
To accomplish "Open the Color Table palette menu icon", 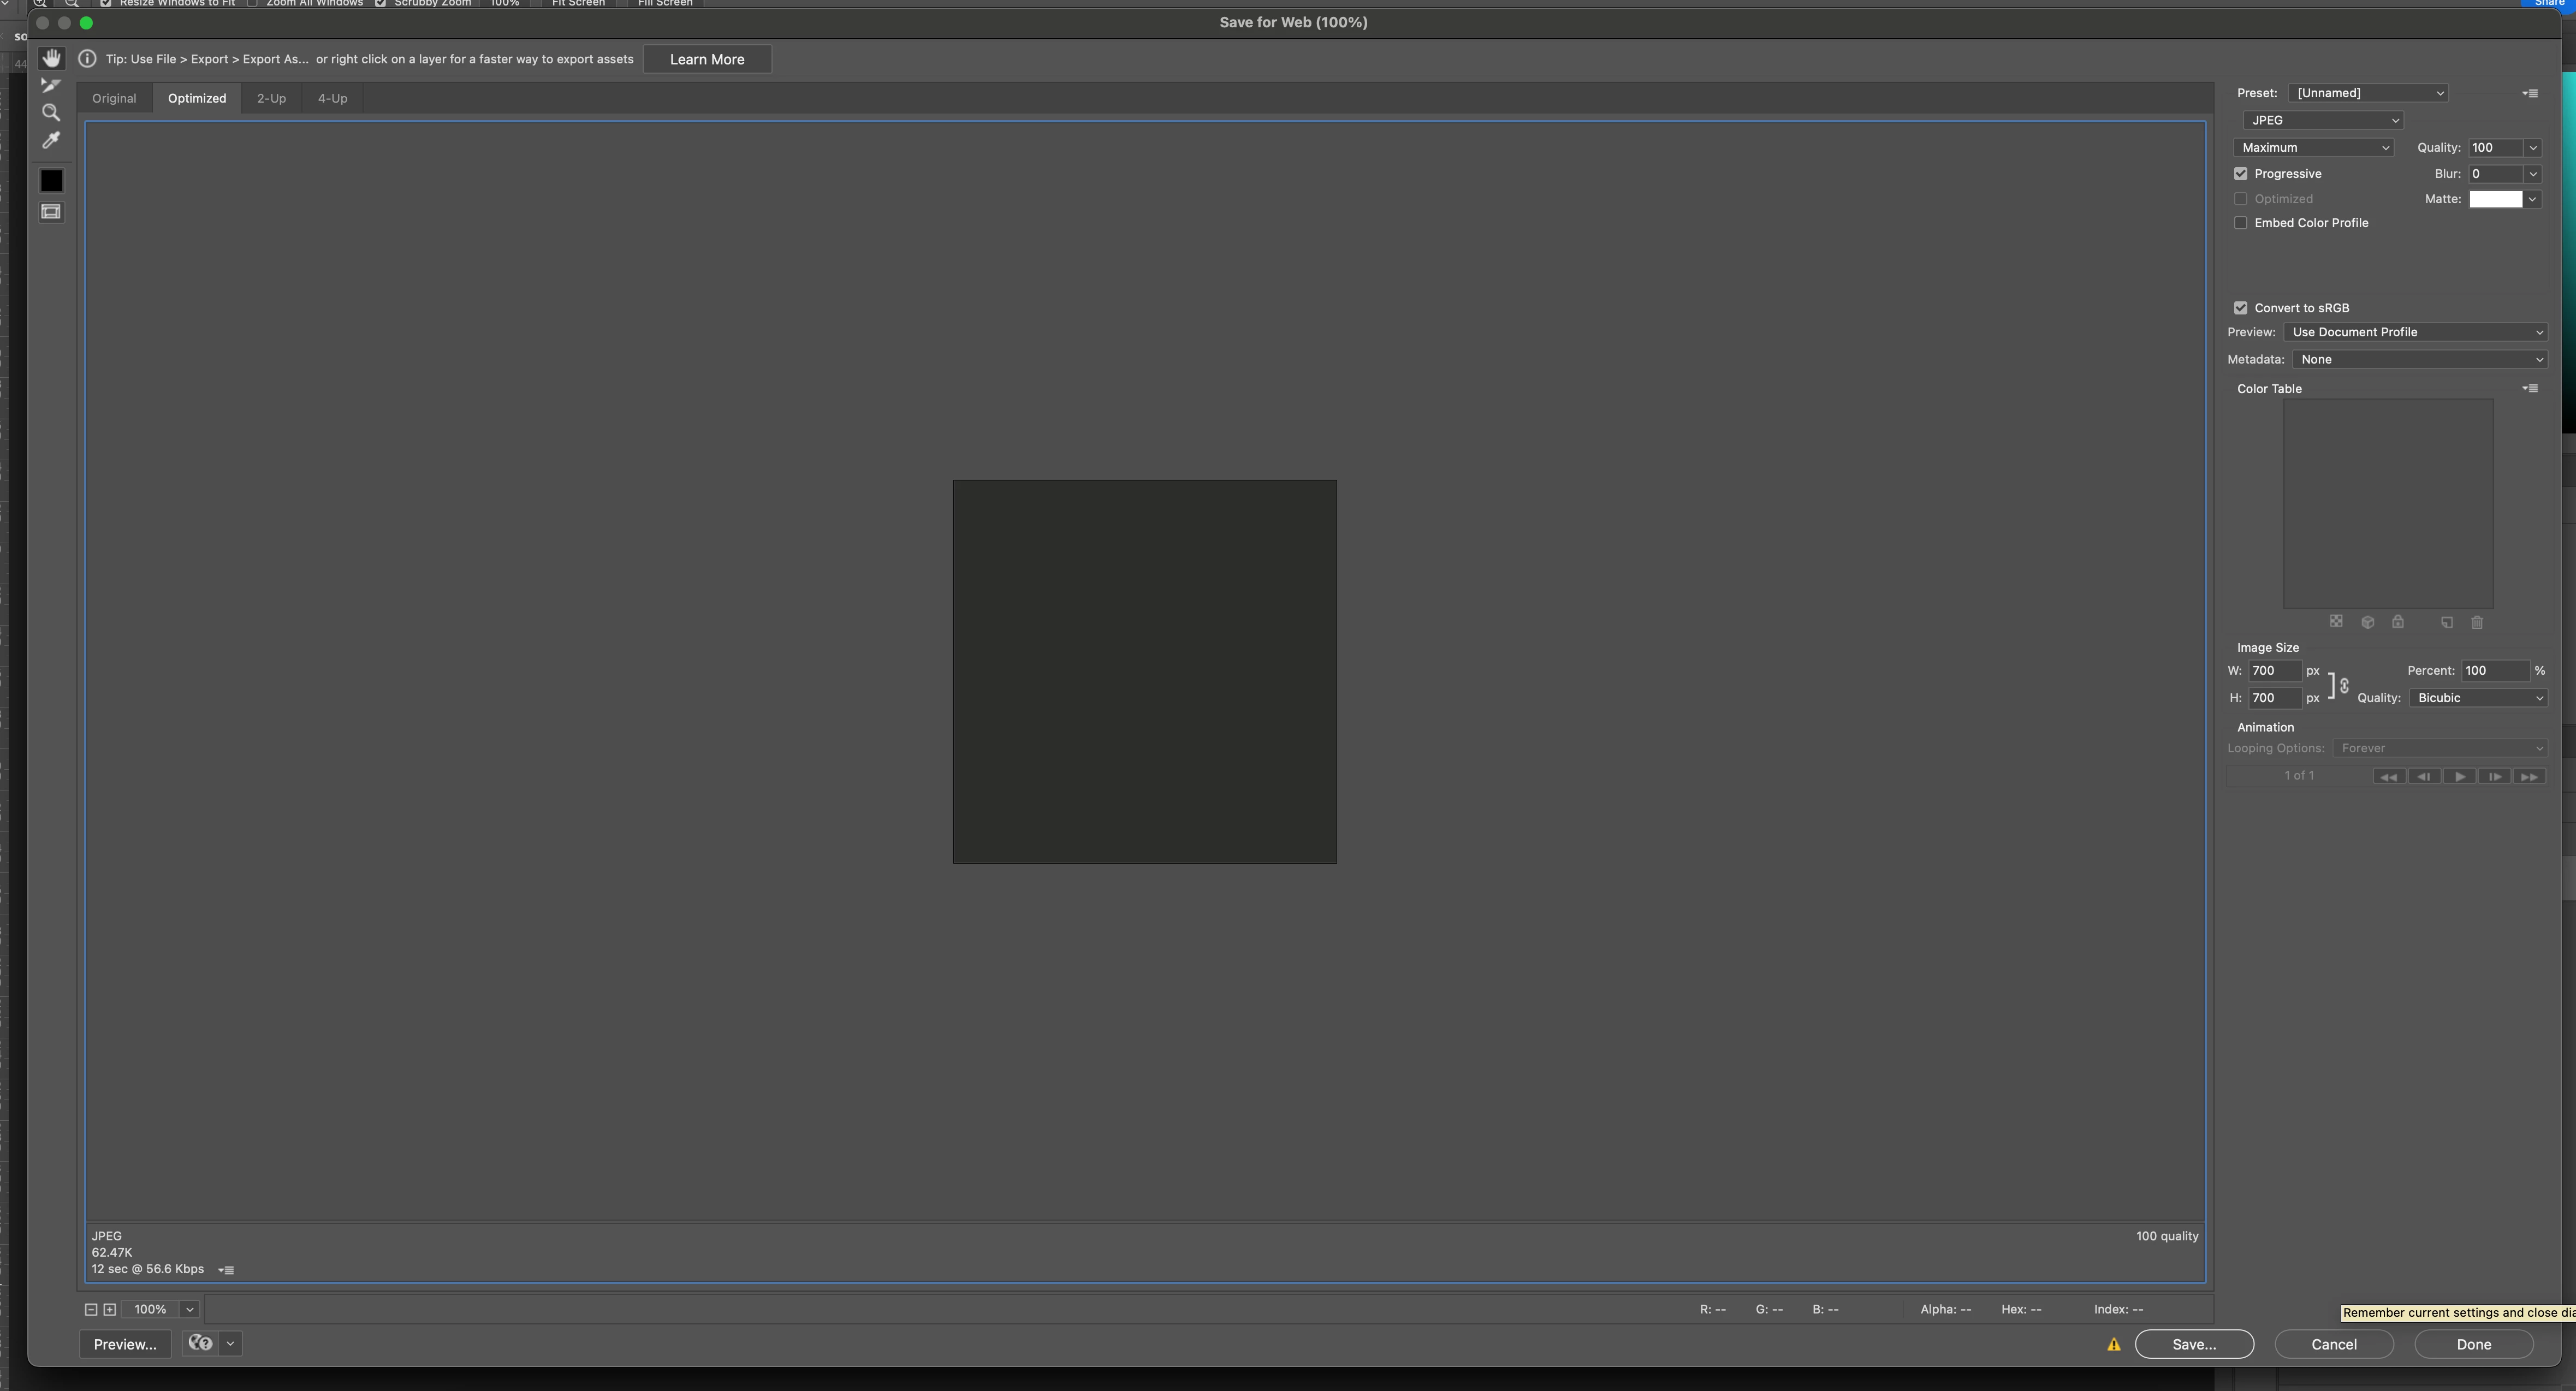I will tap(2529, 388).
